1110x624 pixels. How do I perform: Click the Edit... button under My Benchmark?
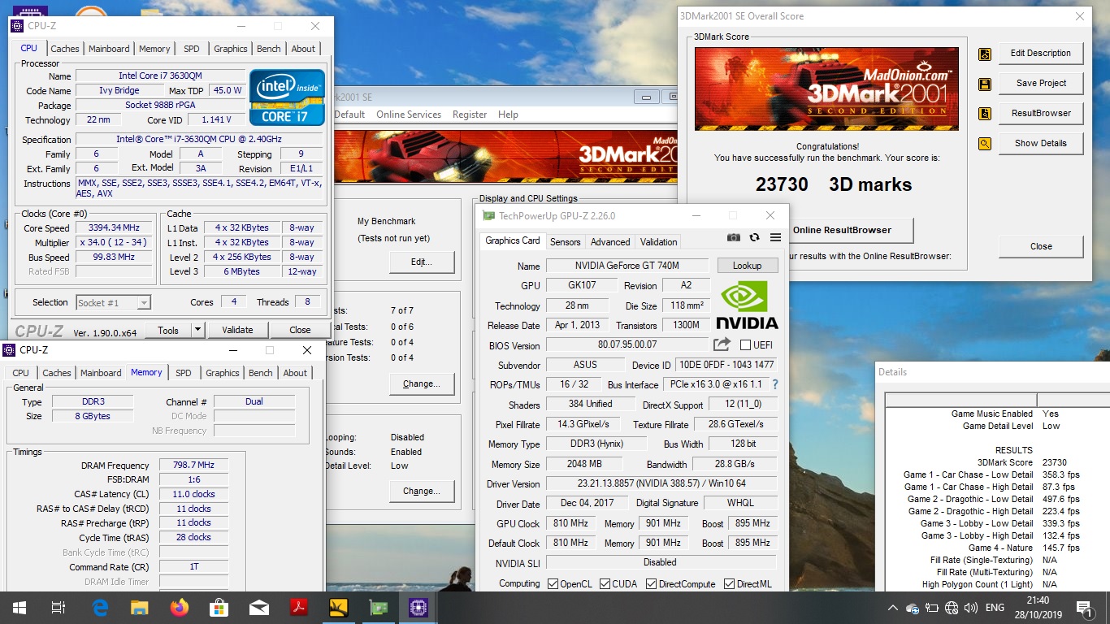tap(422, 262)
